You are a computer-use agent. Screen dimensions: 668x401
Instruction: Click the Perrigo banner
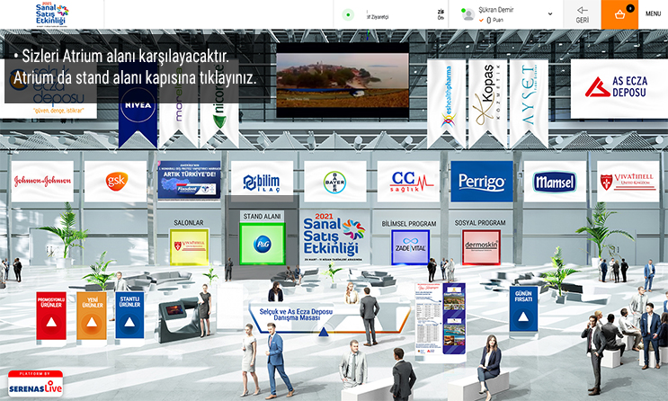482,182
